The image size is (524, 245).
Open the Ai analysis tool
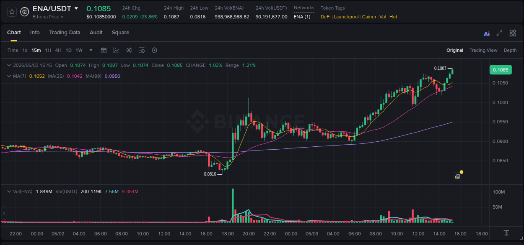(x=487, y=33)
